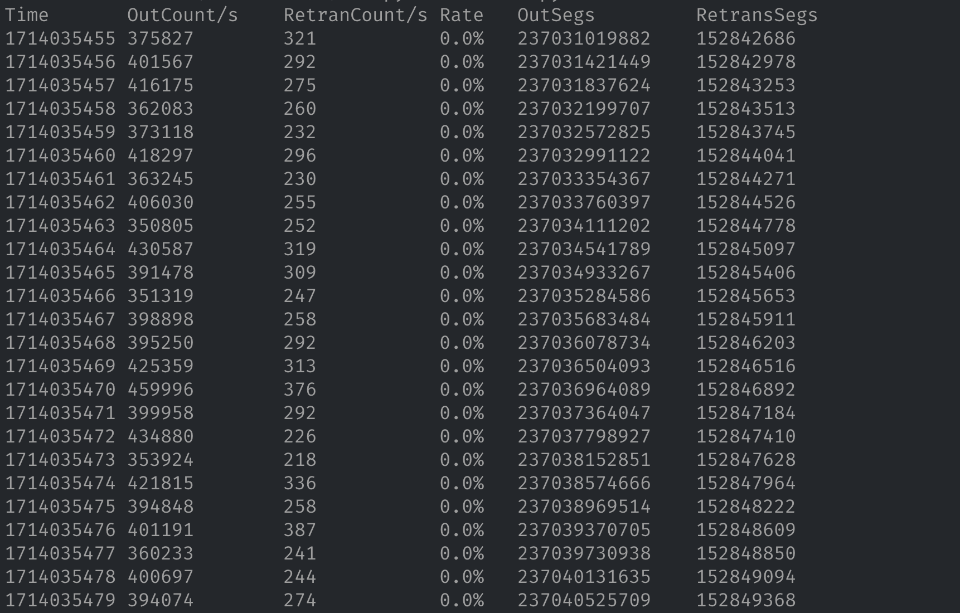This screenshot has width=960, height=613.
Task: Click RetransSegs value 152844526
Action: pos(746,202)
